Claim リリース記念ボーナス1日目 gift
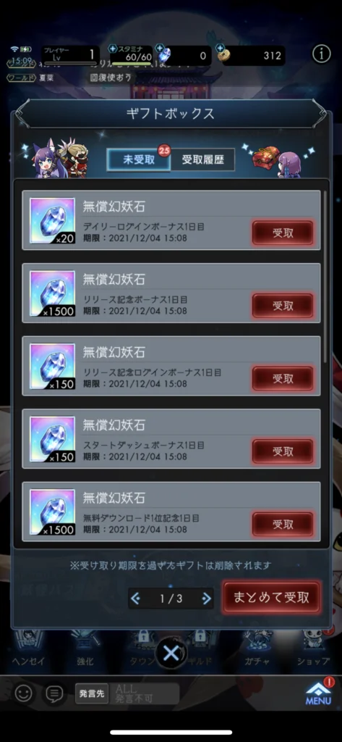The width and height of the screenshot is (342, 742). [x=283, y=305]
